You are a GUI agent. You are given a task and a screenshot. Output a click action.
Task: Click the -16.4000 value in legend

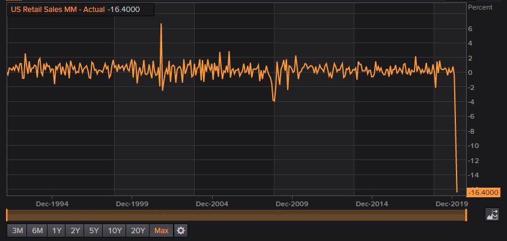click(124, 10)
